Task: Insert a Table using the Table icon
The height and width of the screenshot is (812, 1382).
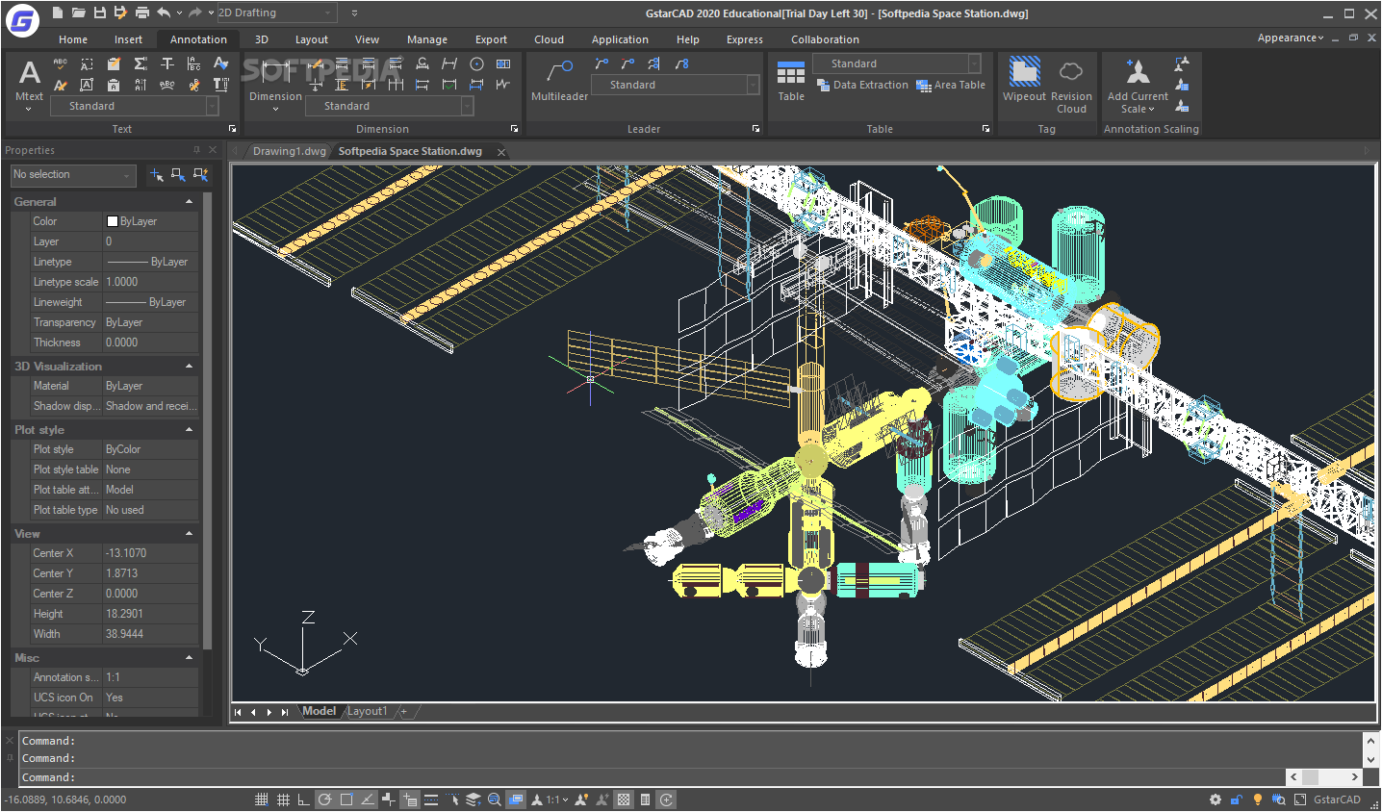Action: [x=791, y=81]
